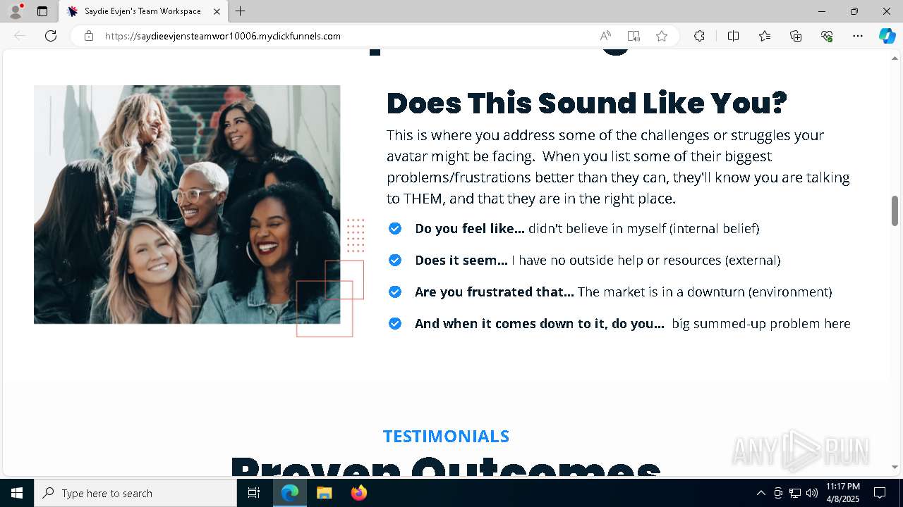Open a new tab with plus button

(240, 11)
